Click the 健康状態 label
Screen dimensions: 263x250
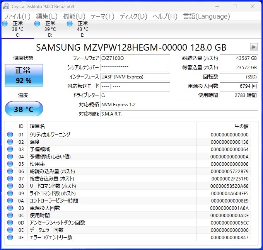click(x=23, y=58)
